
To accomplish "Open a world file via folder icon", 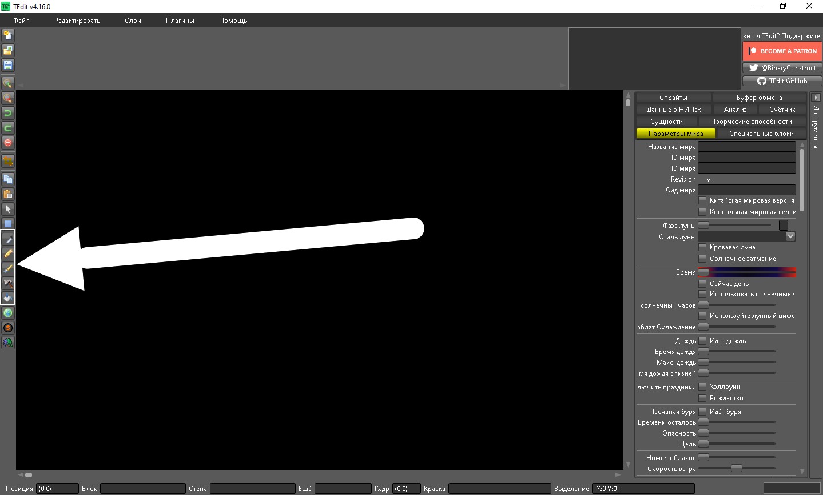I will (x=8, y=50).
